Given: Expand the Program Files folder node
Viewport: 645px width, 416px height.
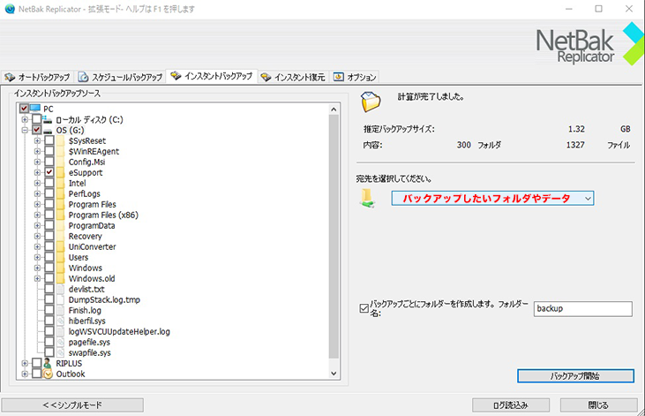Looking at the screenshot, I should 37,204.
